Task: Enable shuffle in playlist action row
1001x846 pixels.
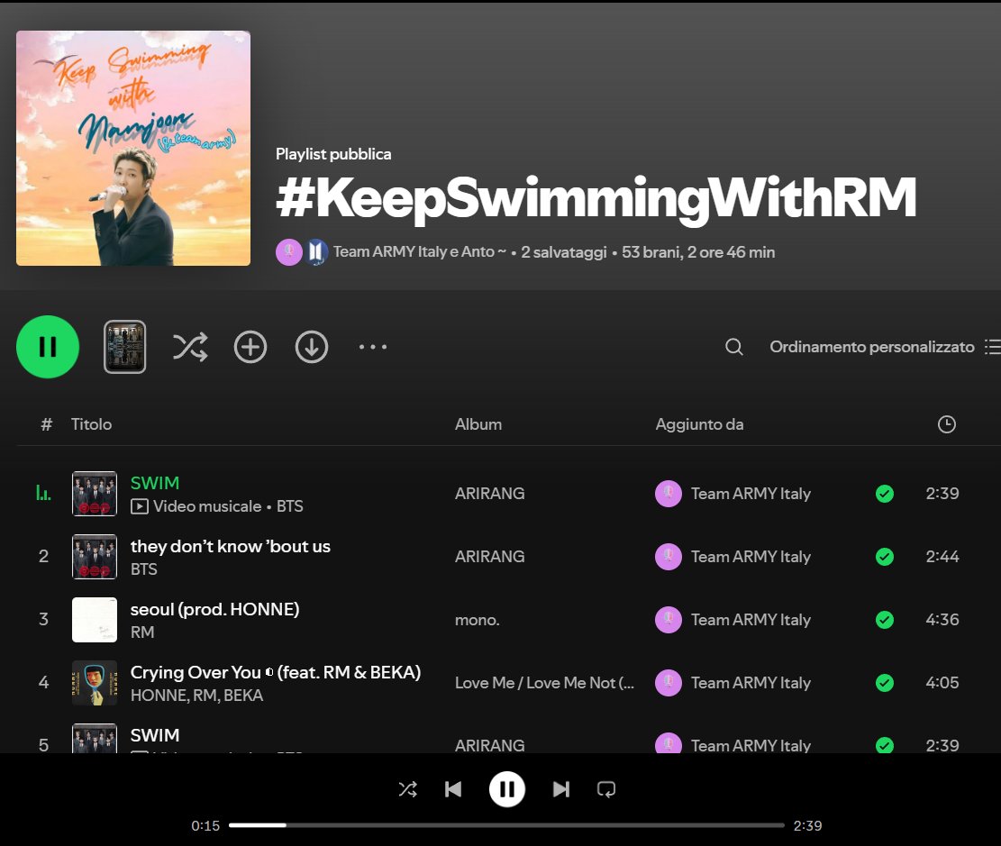Action: (x=190, y=347)
